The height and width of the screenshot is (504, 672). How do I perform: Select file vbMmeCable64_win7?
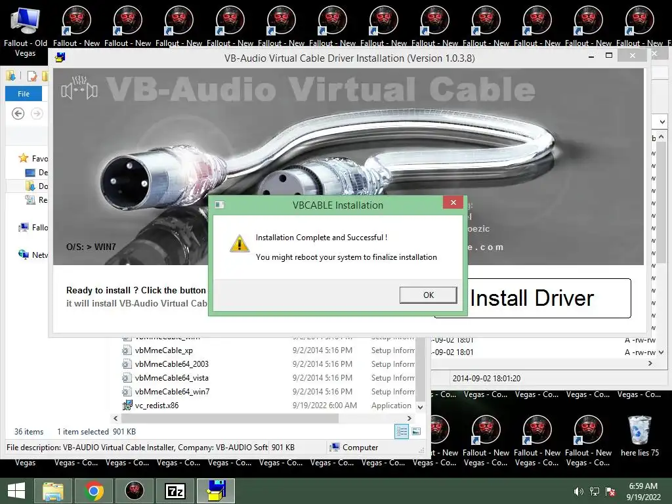pos(172,391)
